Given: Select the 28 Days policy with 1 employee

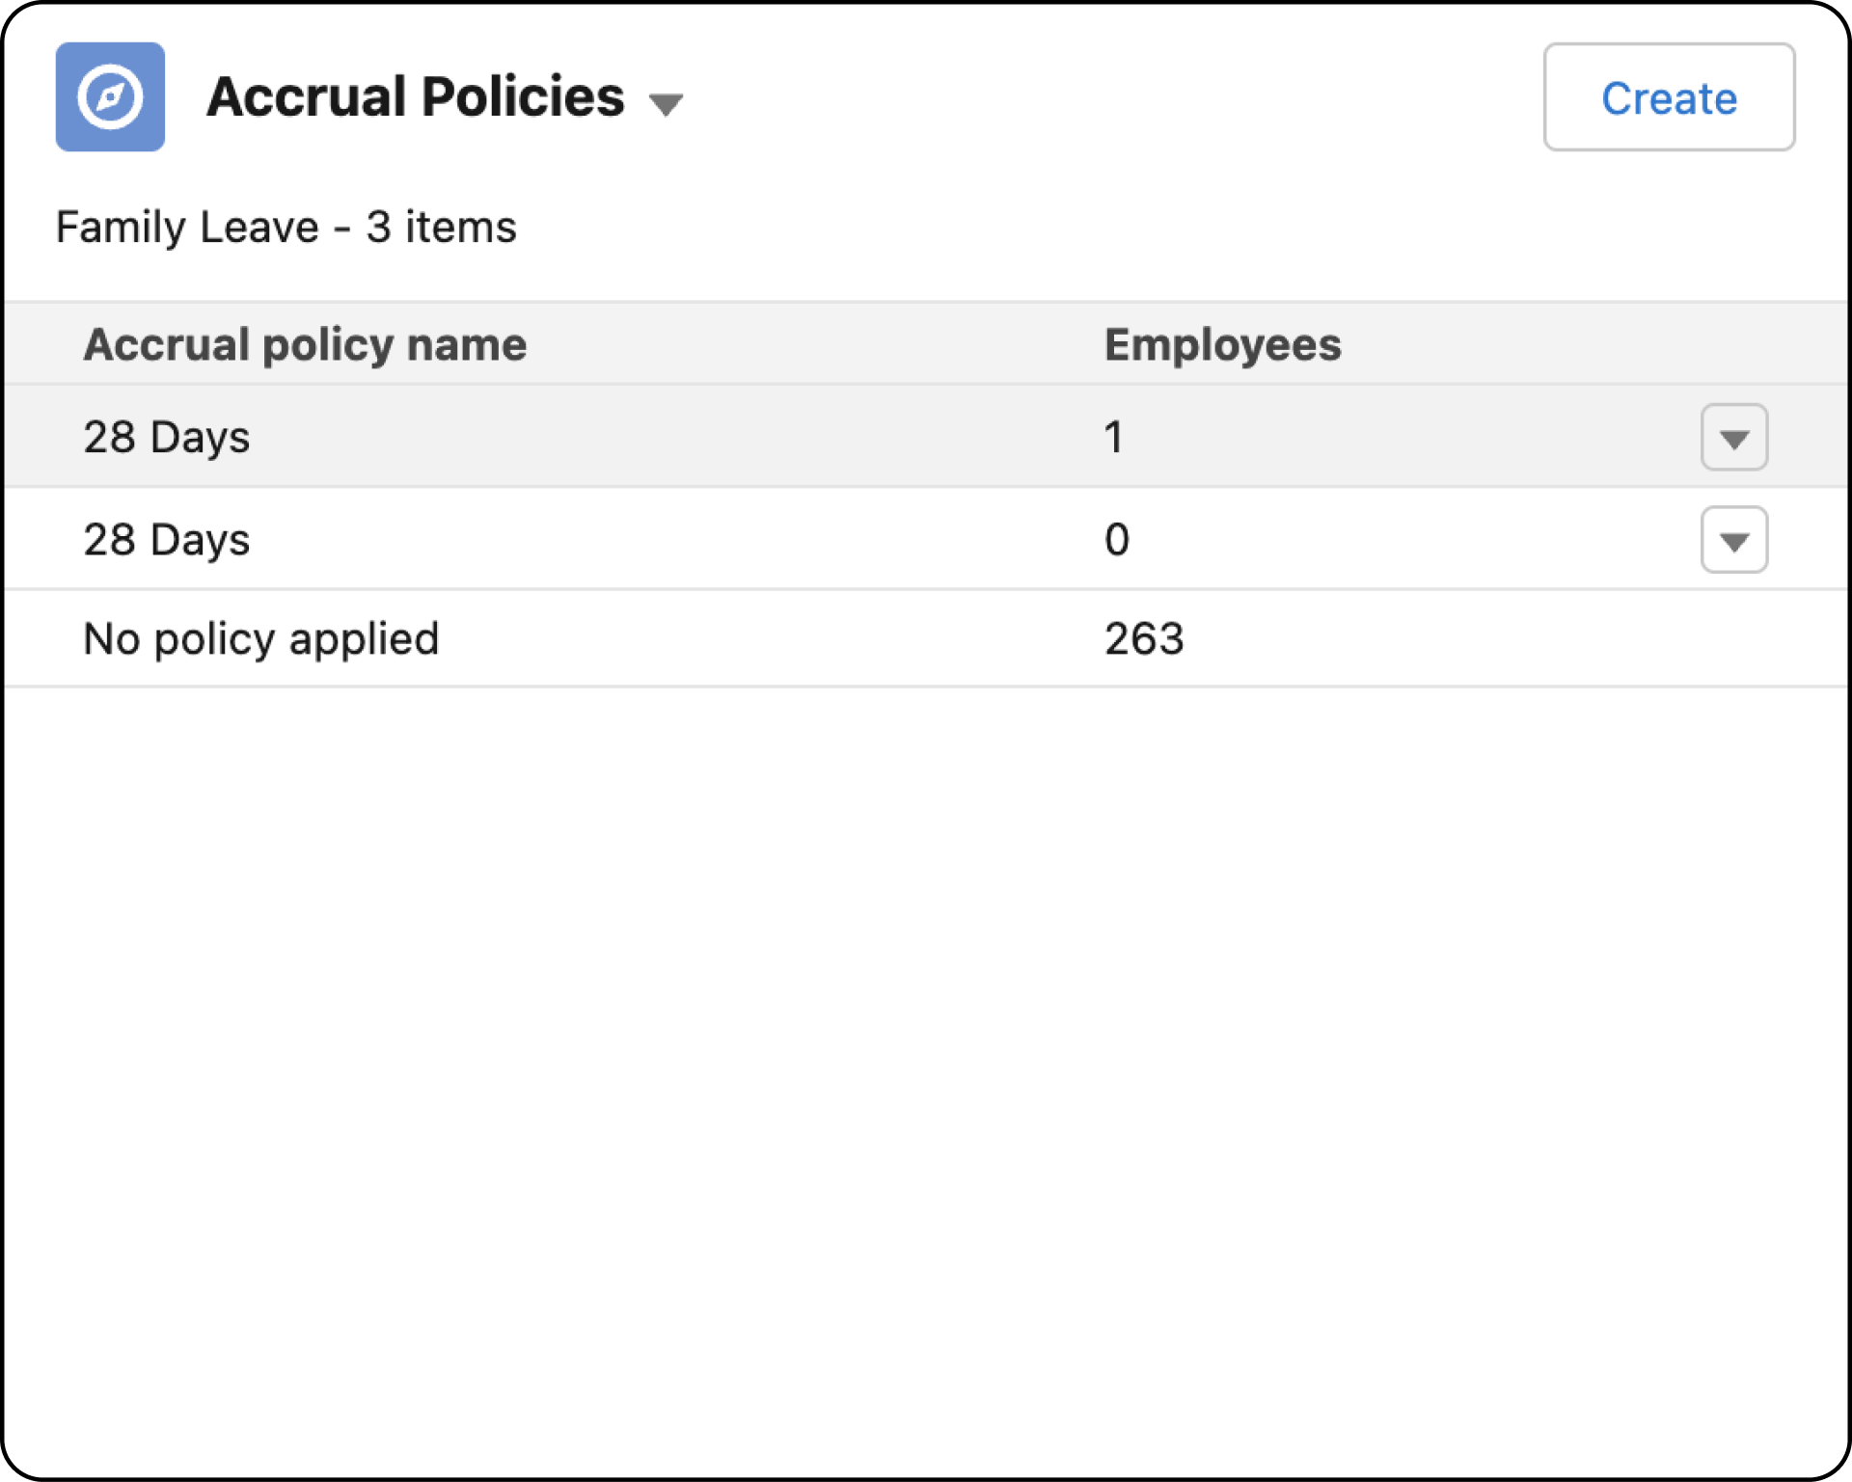Looking at the screenshot, I should click(x=166, y=437).
